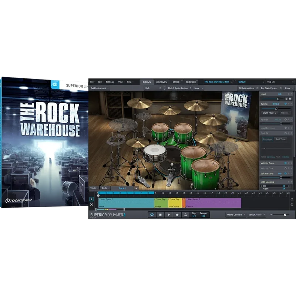Click the Process button
The width and height of the screenshot is (296, 296).
[x=285, y=113]
